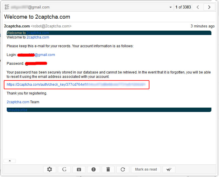
Task: Click the 1 of 3383 counter
Action: pyautogui.click(x=183, y=7)
